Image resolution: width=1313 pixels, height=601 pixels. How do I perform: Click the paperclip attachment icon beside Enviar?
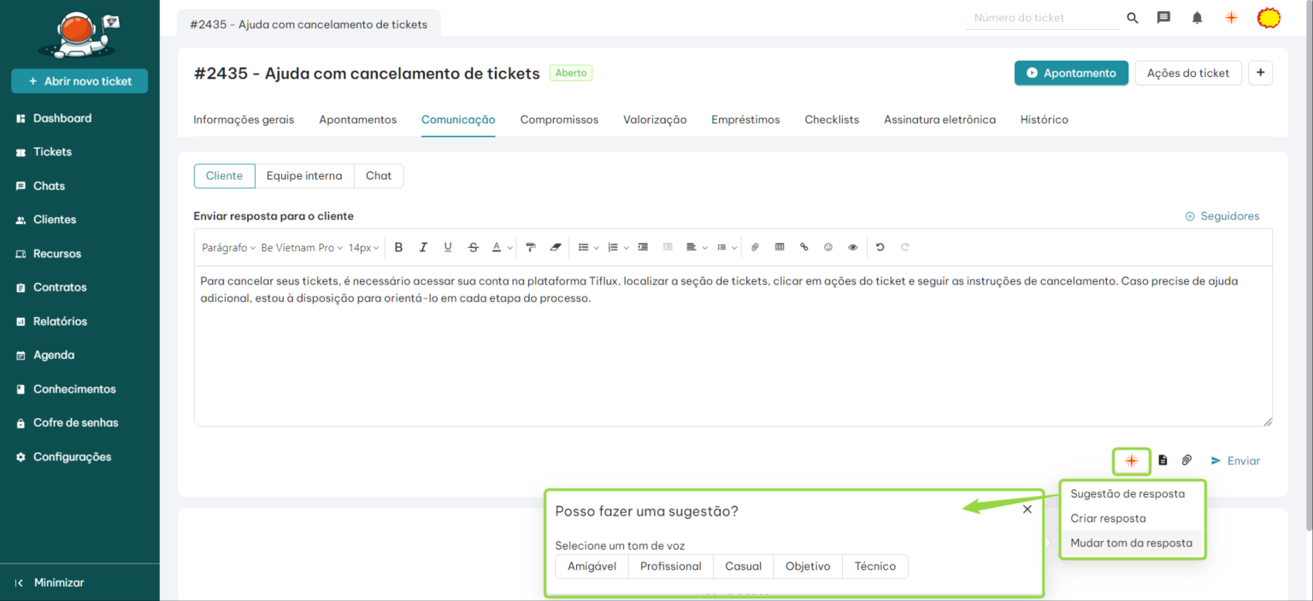1186,461
